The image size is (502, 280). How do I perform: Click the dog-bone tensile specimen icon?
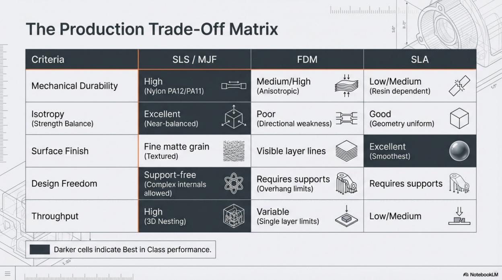click(234, 86)
